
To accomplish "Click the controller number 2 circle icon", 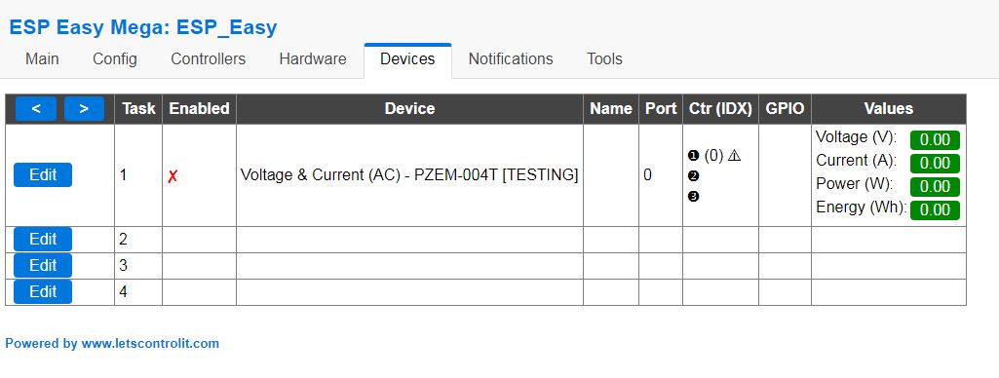I will coord(694,176).
